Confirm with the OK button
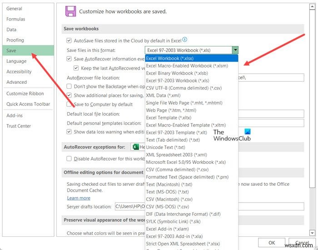This screenshot has height=250, width=318. pyautogui.click(x=272, y=243)
